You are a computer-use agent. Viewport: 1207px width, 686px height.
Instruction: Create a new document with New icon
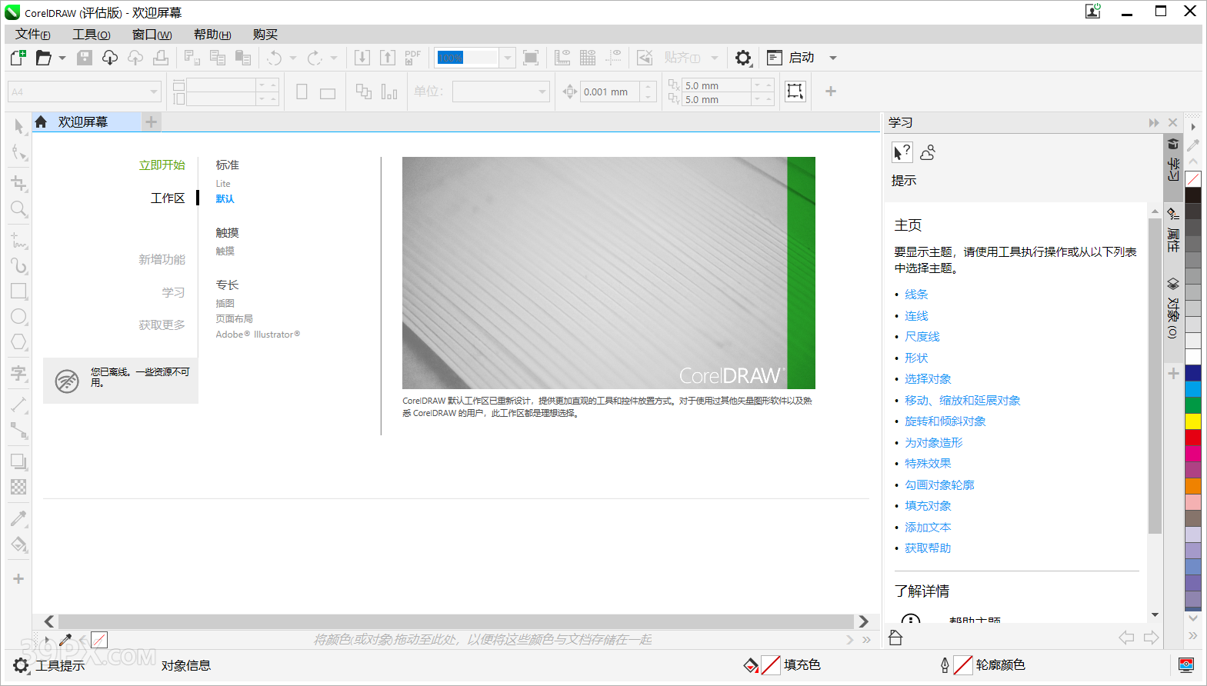tap(18, 58)
